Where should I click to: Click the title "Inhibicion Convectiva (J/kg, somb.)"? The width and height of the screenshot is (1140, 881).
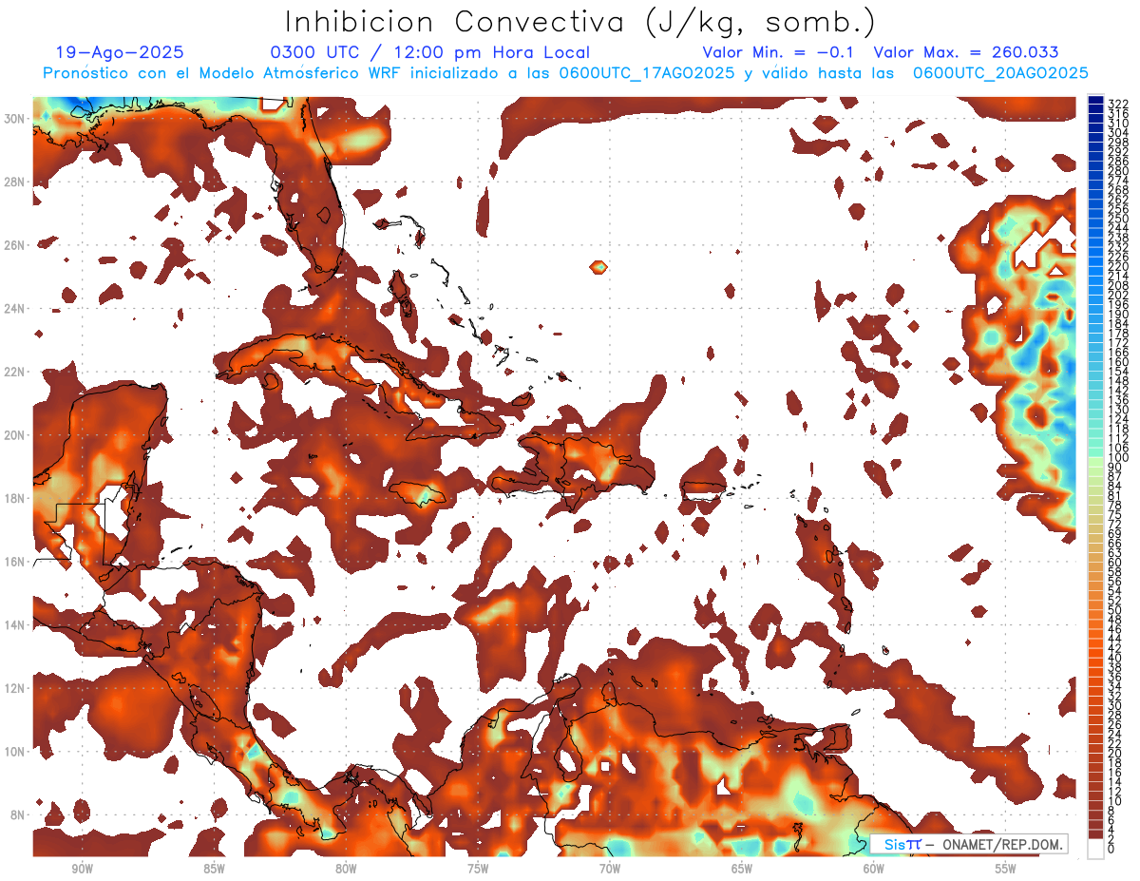(x=579, y=23)
